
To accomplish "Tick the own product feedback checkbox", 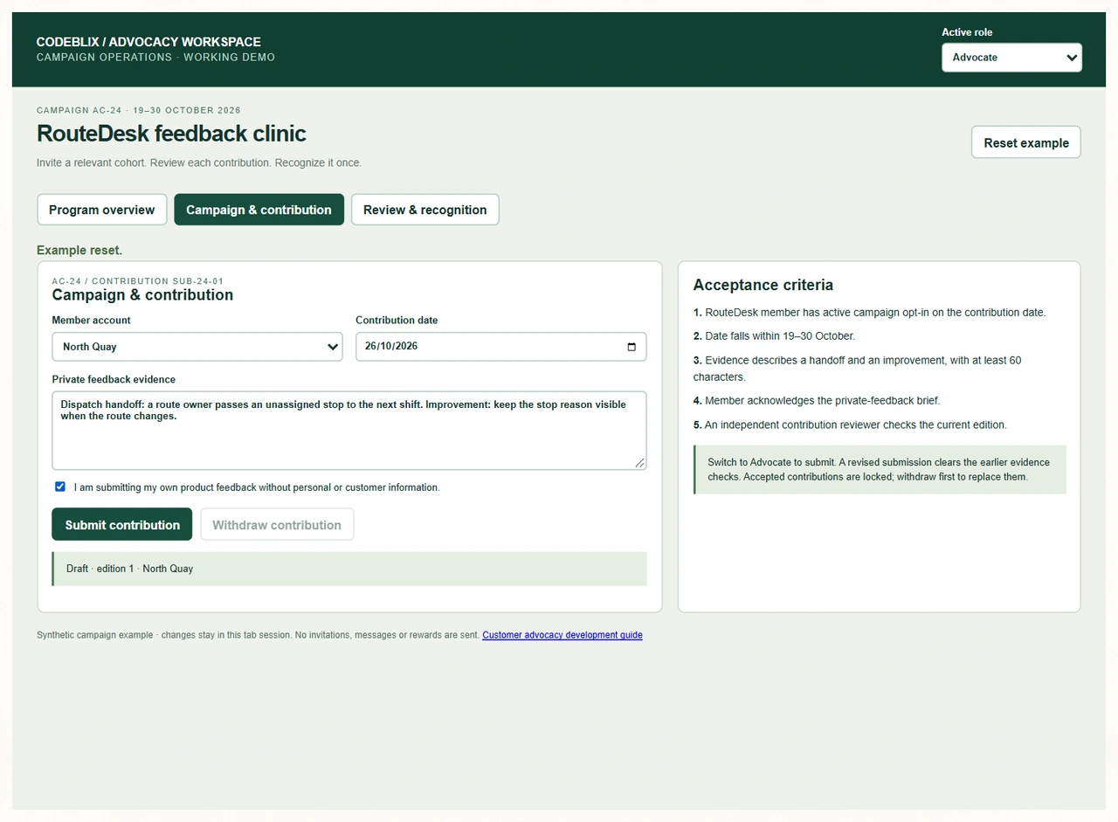I will [60, 487].
